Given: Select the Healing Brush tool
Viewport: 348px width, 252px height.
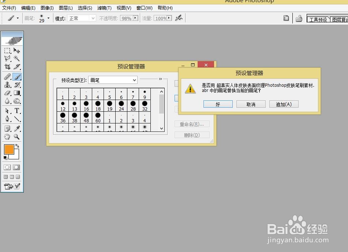Looking at the screenshot, I should click(7, 77).
